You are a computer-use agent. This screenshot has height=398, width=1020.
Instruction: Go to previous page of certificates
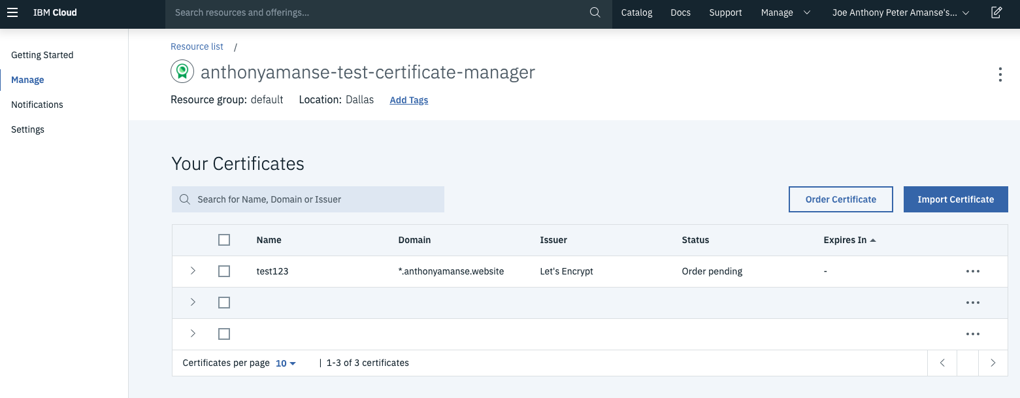point(942,363)
